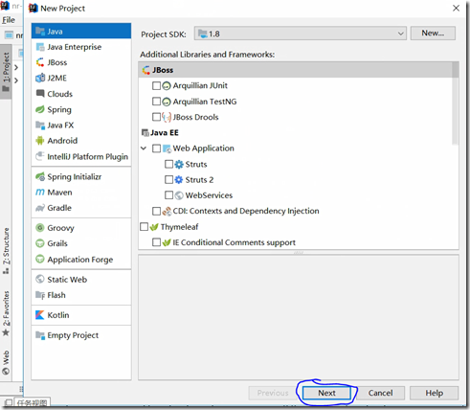Select the Groovy project icon
Screen dimensions: 470x410
[40, 228]
